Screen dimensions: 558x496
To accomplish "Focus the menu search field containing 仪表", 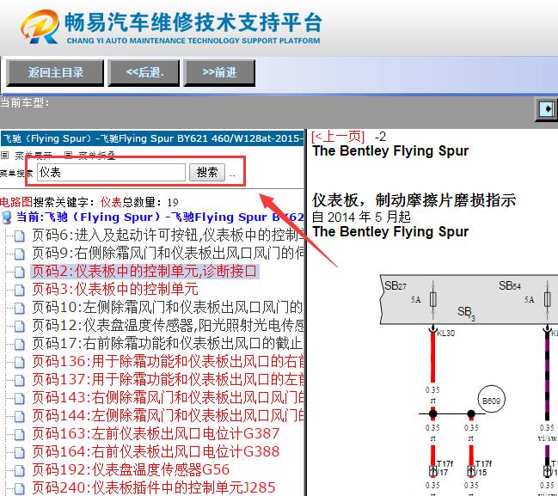I will (x=111, y=172).
